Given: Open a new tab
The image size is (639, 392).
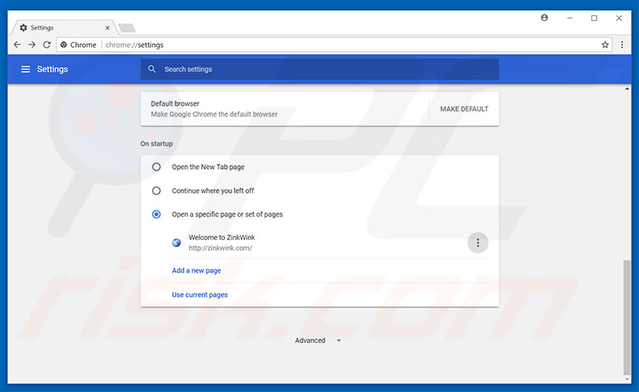Looking at the screenshot, I should click(127, 27).
